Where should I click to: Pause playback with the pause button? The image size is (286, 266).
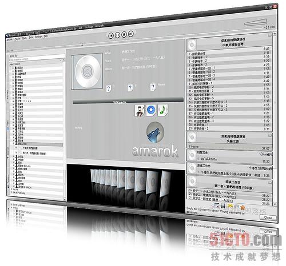[x=117, y=35]
